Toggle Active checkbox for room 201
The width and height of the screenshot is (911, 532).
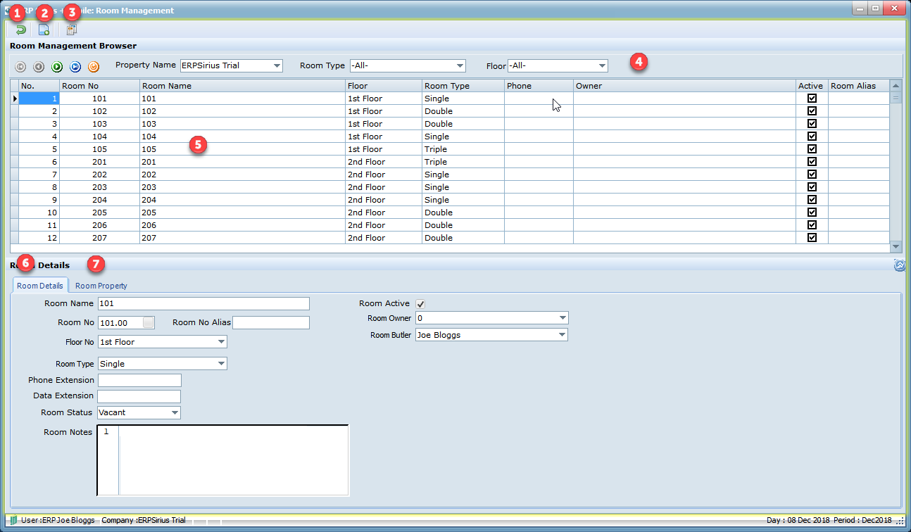pyautogui.click(x=812, y=162)
